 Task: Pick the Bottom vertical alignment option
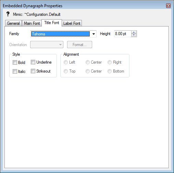tap(110, 71)
